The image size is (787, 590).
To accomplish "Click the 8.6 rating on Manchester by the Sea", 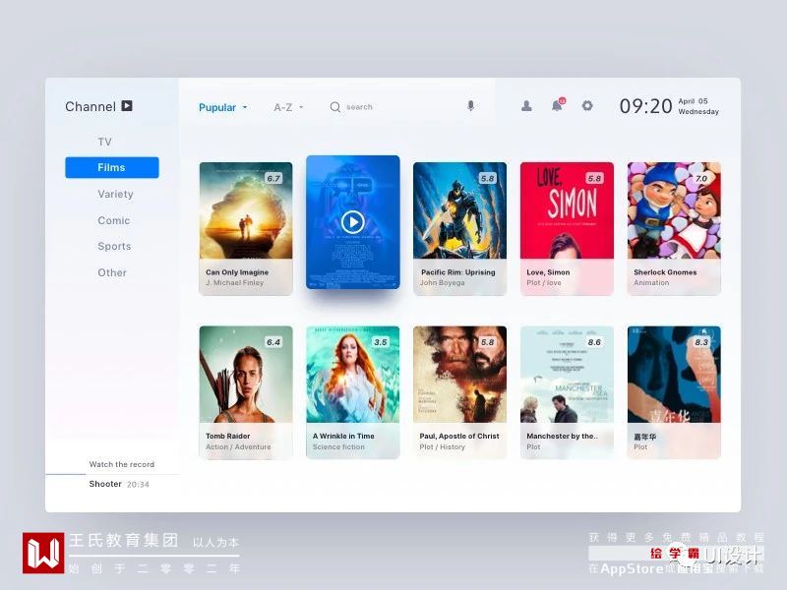I will (594, 342).
